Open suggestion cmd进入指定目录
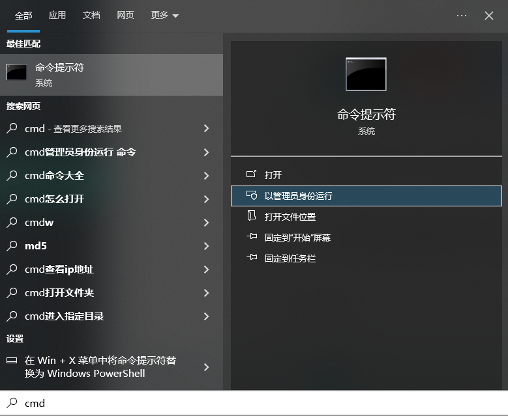508x416 pixels. 112,316
